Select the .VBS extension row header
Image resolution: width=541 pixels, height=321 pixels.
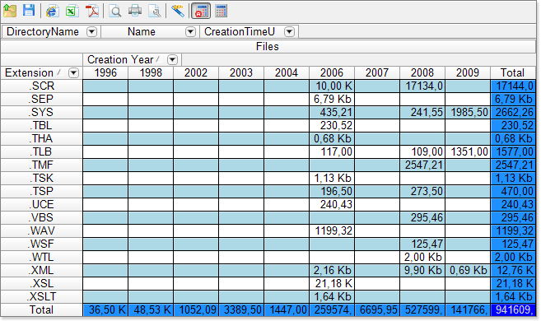[41, 217]
